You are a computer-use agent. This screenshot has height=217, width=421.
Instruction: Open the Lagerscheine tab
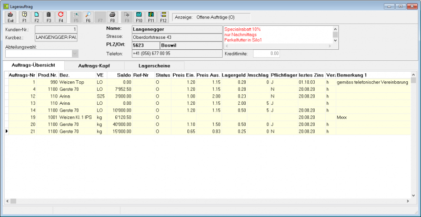(x=154, y=66)
